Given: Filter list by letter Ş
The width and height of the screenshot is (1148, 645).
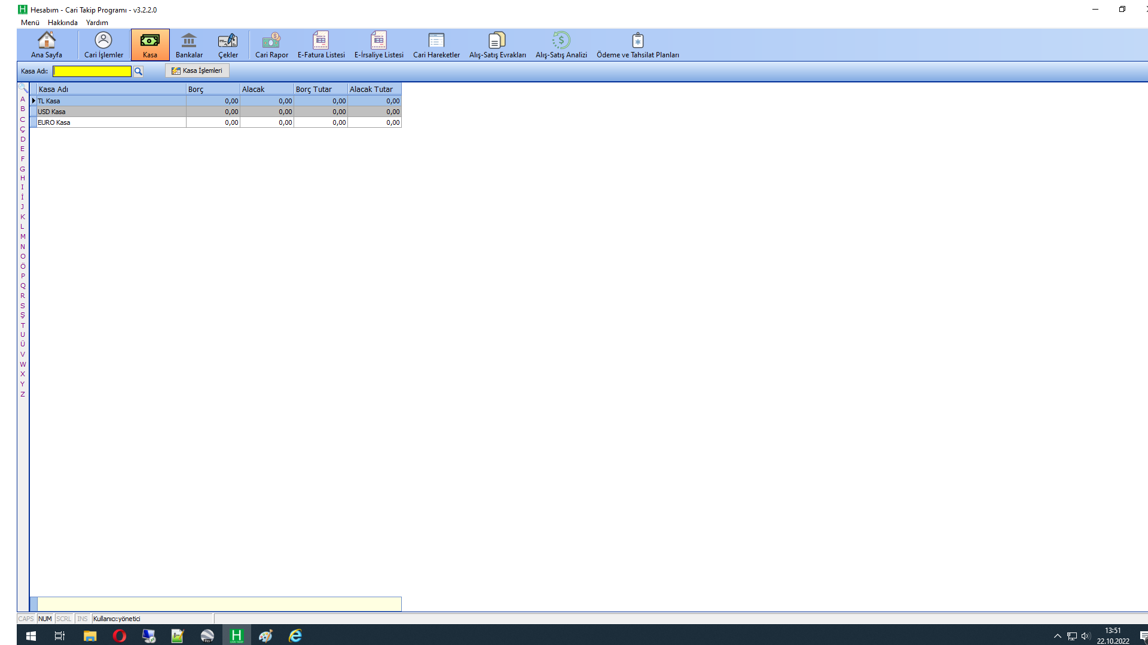Looking at the screenshot, I should 23,315.
